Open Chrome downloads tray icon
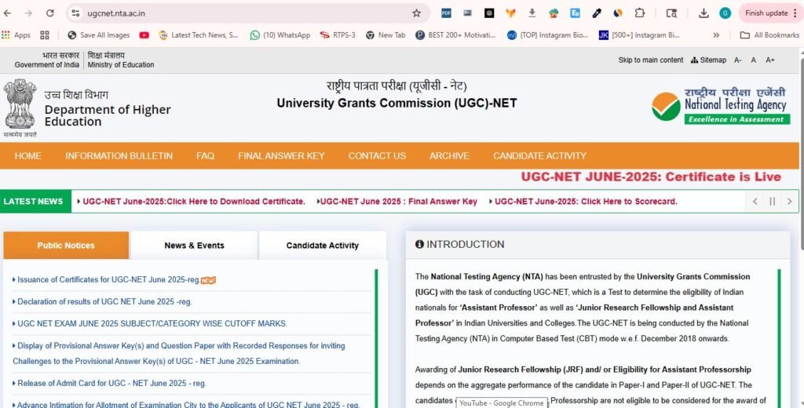 point(703,13)
